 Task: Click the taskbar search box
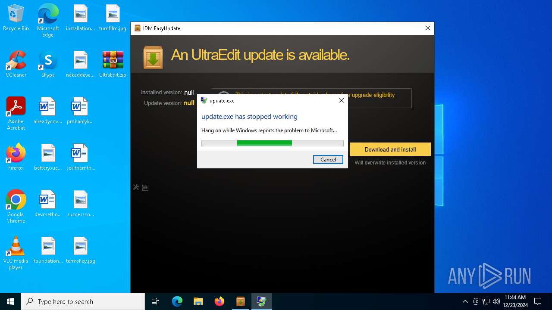click(83, 301)
